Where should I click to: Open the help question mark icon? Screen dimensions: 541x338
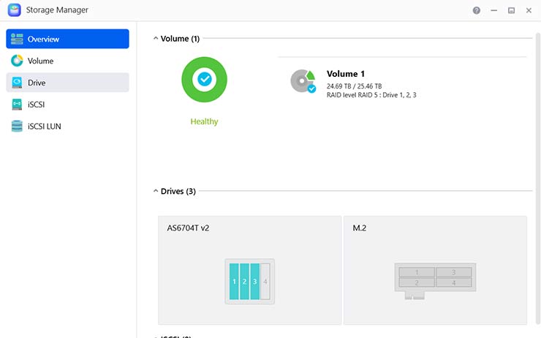(x=477, y=10)
